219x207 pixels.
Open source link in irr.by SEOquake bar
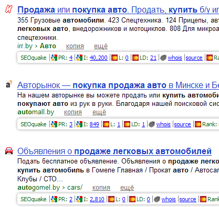point(194,58)
